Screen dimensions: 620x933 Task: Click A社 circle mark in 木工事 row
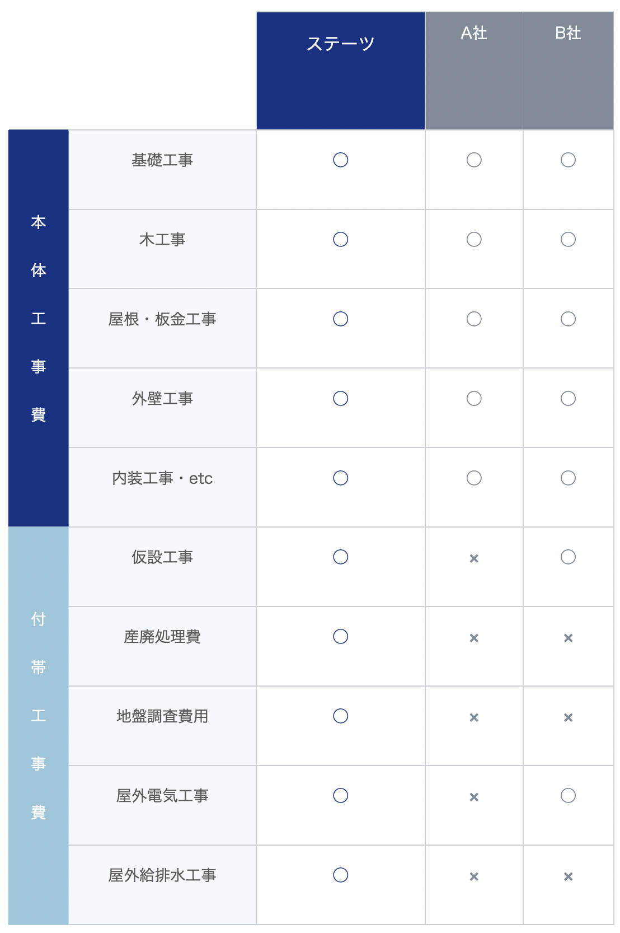[474, 240]
